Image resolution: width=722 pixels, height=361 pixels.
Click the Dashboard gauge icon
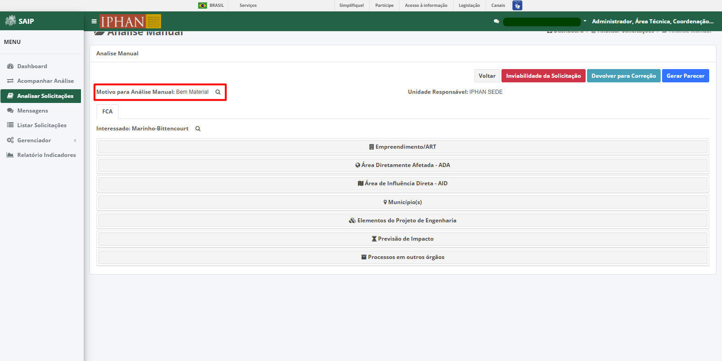tap(11, 66)
